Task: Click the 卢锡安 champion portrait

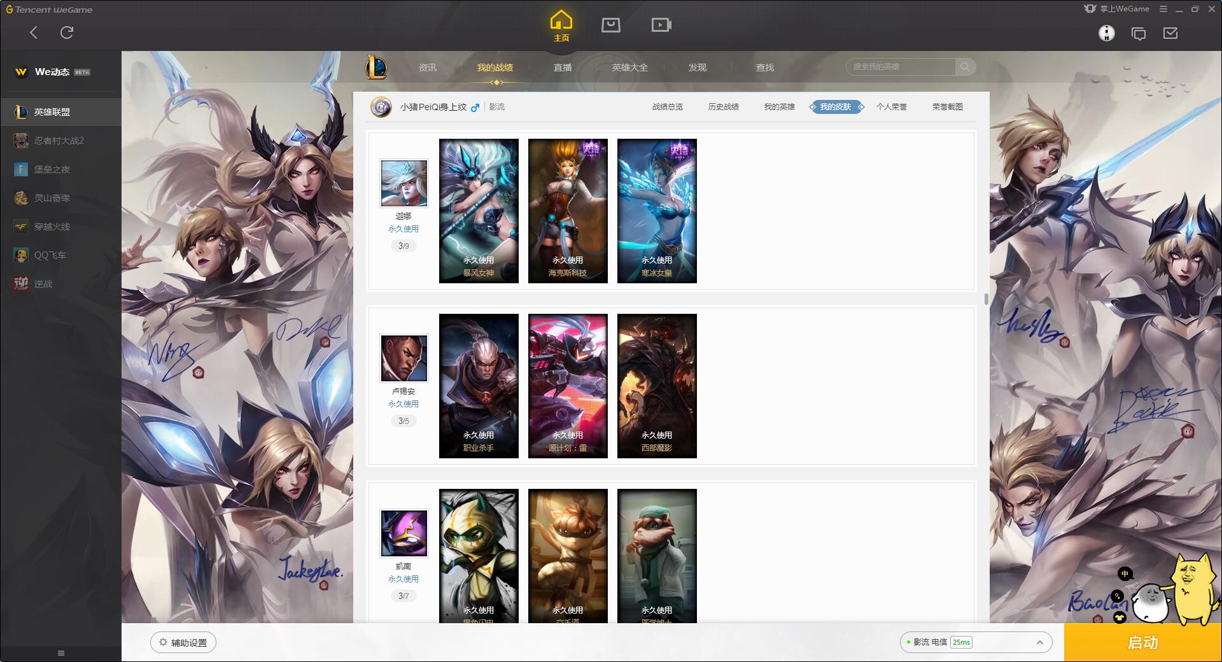Action: [404, 358]
